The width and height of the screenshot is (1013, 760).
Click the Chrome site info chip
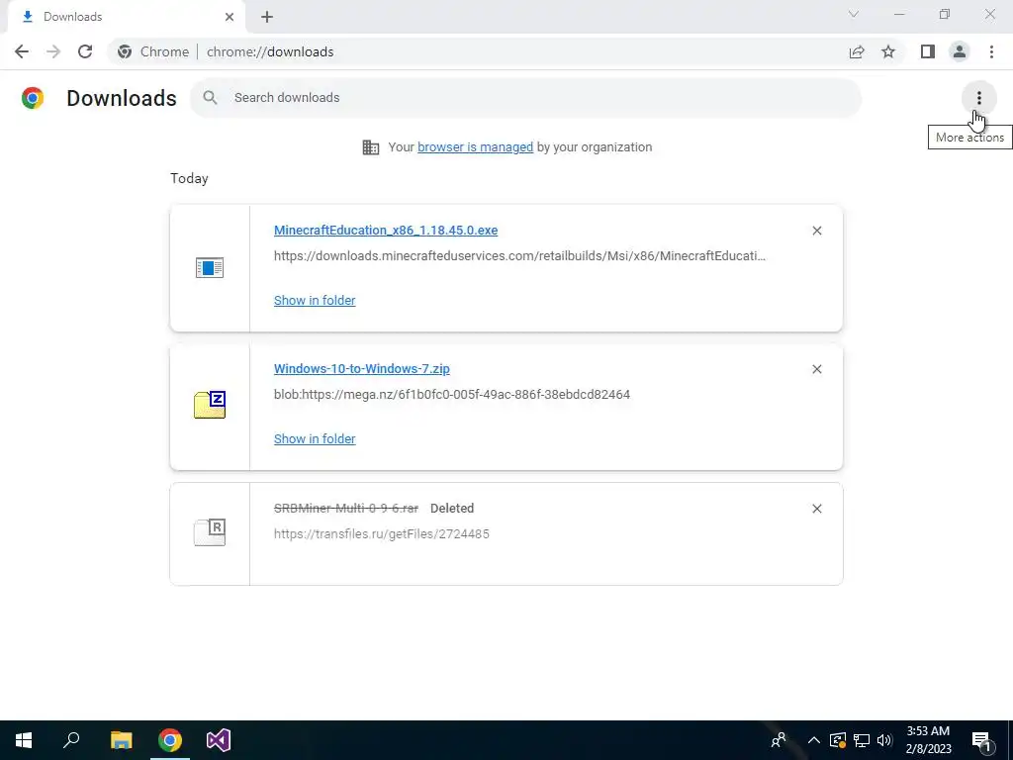click(x=153, y=51)
